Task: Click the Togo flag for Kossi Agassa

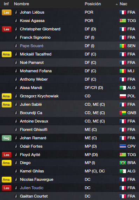Action: coord(123,21)
